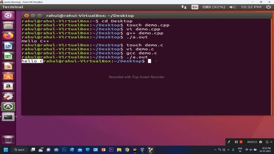Screen dimensions: 274x154
Task: Take a screenshot with recorder camera icon
Action: (261, 142)
